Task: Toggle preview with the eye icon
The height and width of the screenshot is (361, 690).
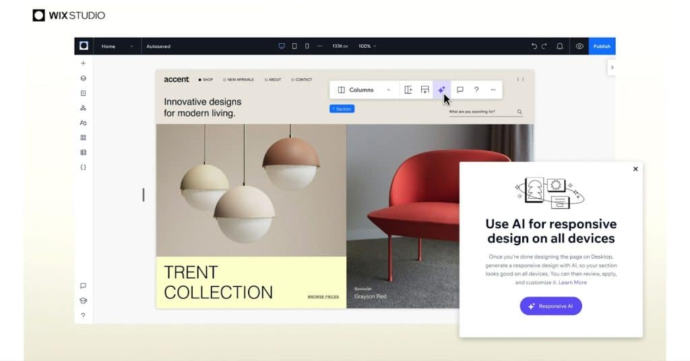Action: (x=579, y=46)
